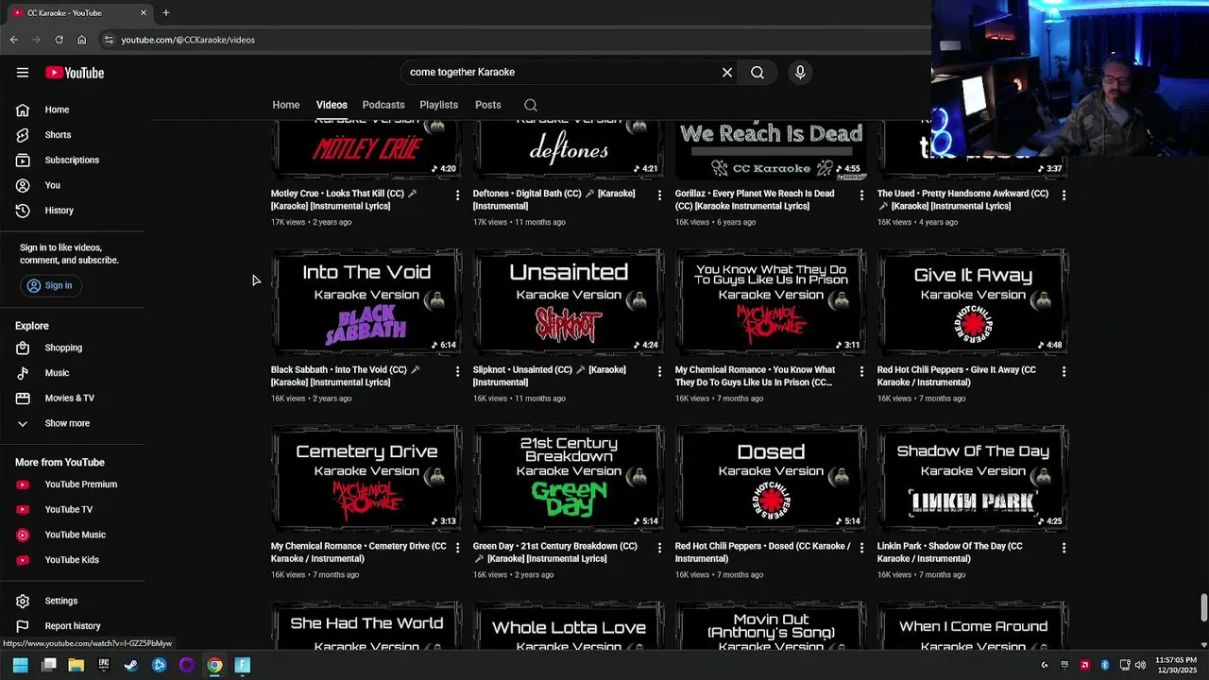Open Steam from the taskbar
The image size is (1209, 680).
pos(131,665)
